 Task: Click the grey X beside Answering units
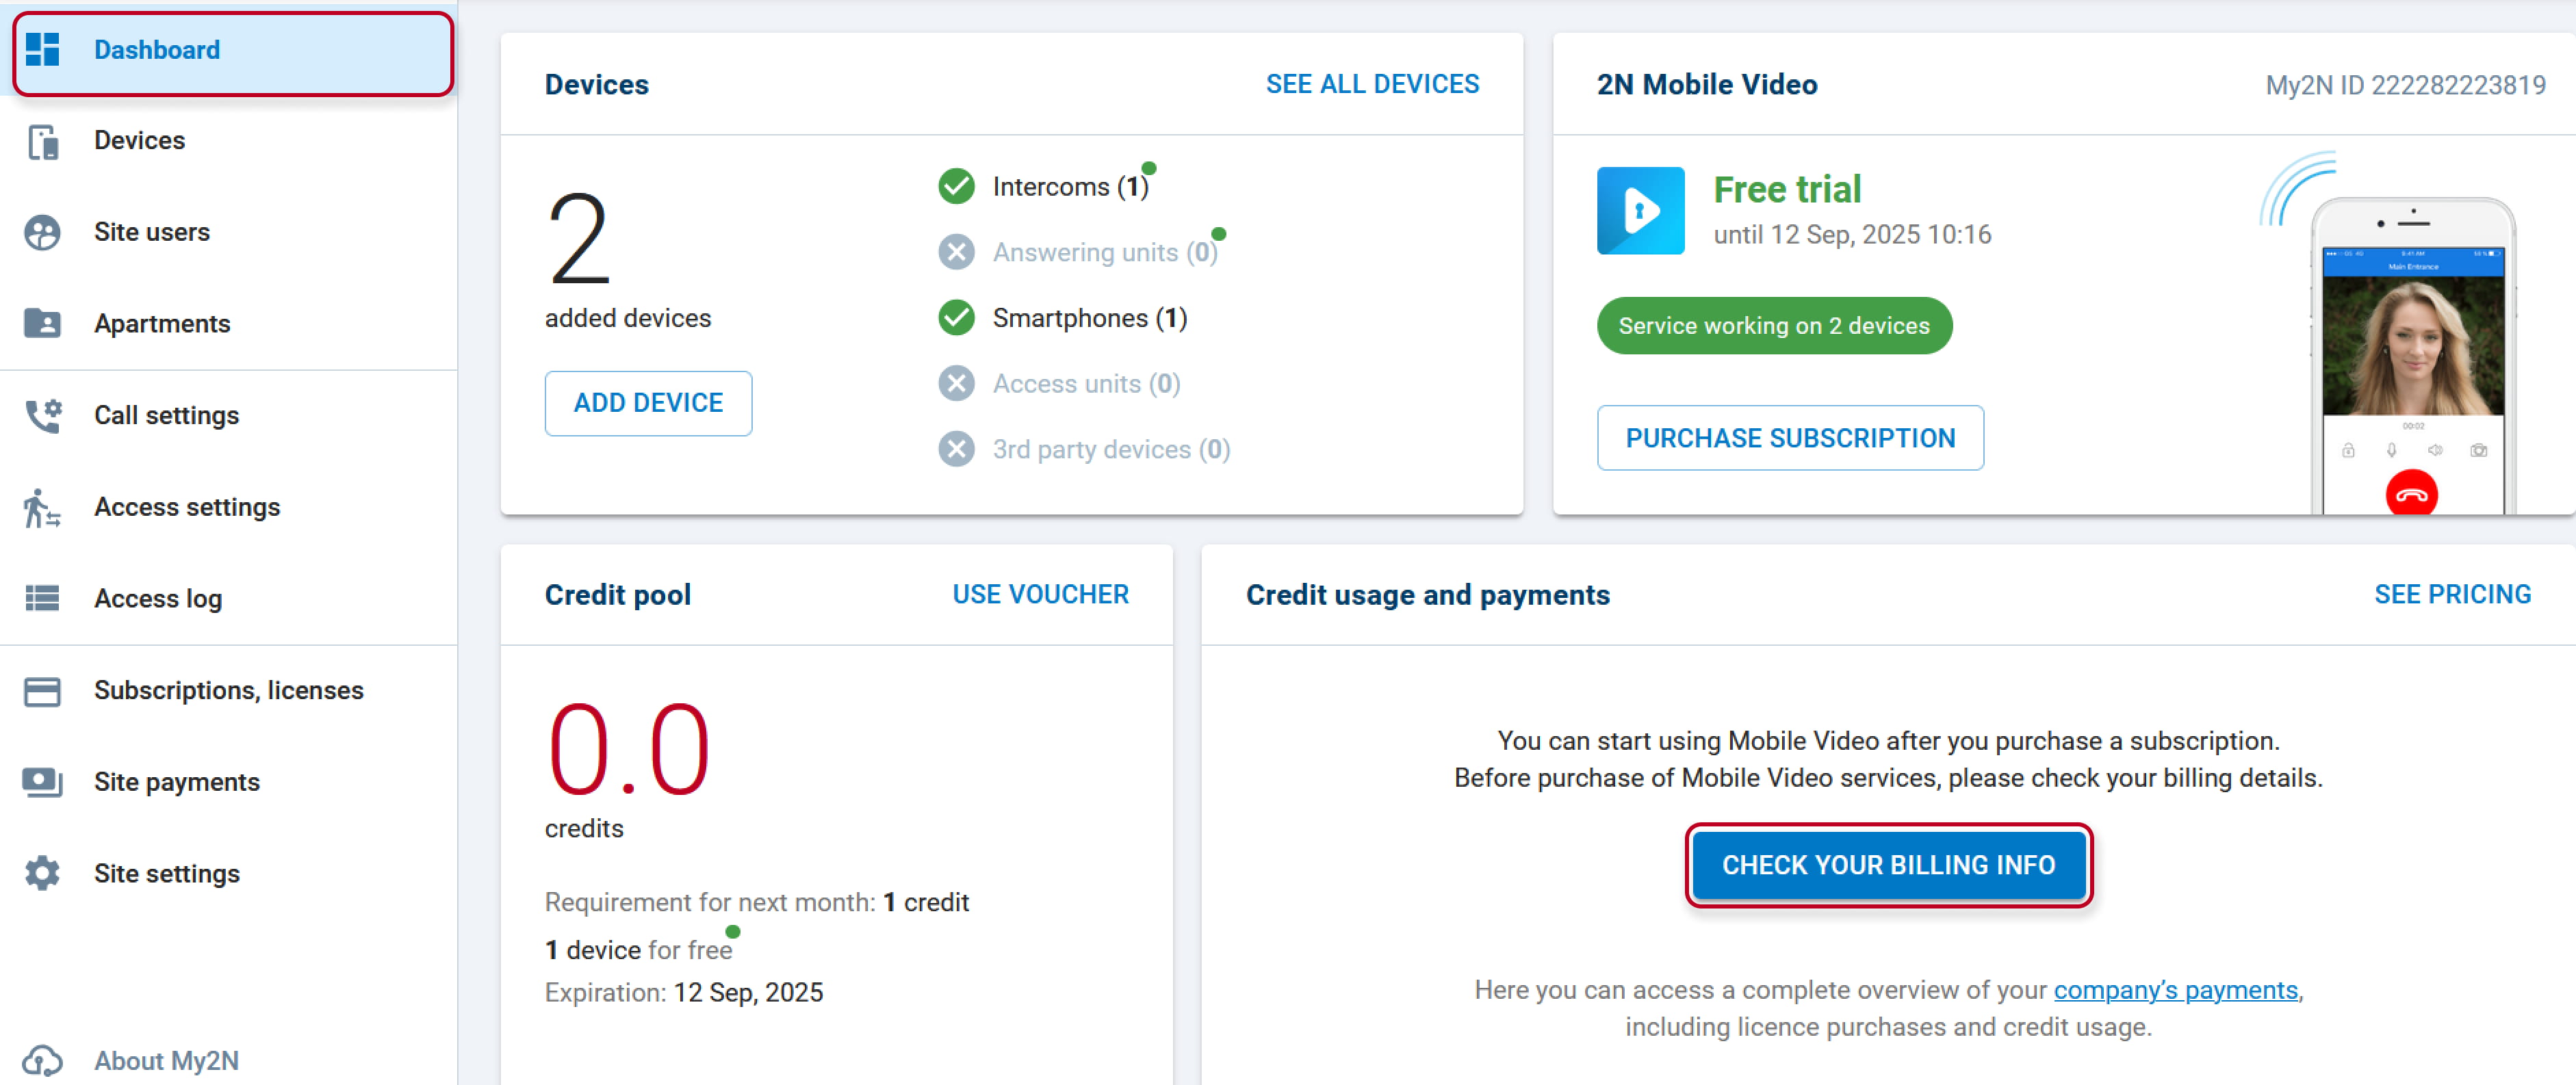(x=956, y=252)
